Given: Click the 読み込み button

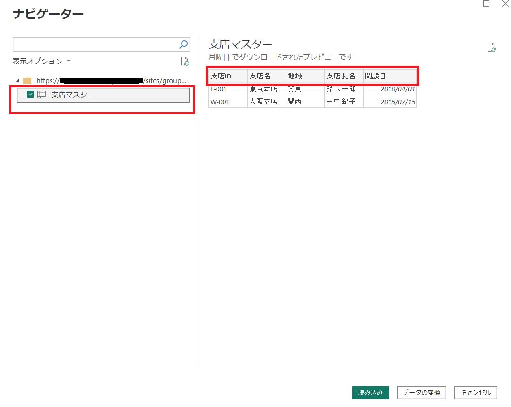Looking at the screenshot, I should coord(371,392).
